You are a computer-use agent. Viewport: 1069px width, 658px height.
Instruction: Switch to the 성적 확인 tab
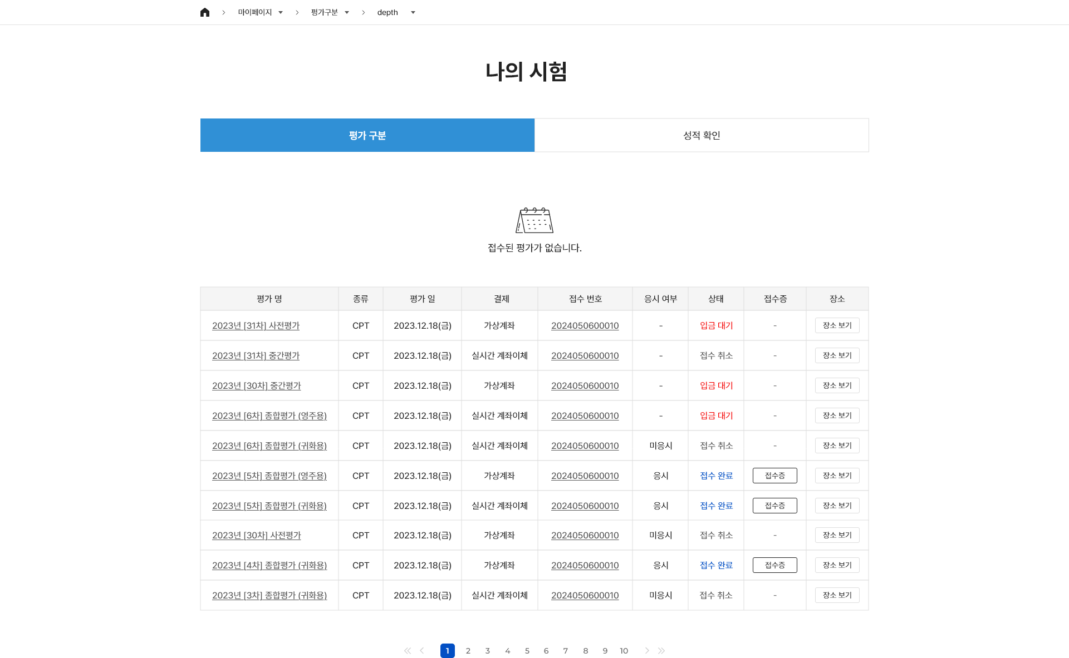(702, 135)
